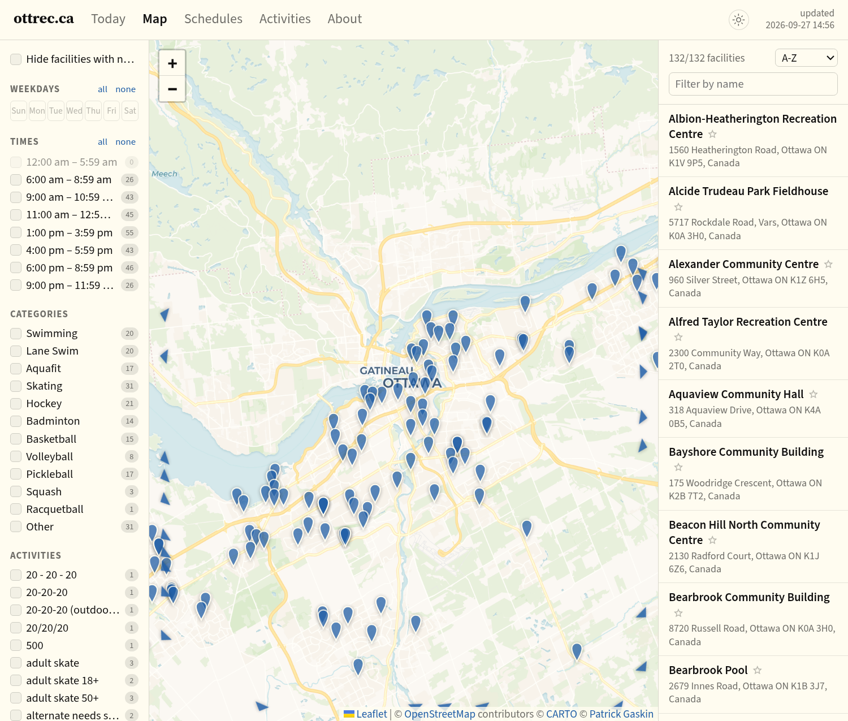Go to the Schedules tab
Image resolution: width=848 pixels, height=721 pixels.
coord(213,19)
